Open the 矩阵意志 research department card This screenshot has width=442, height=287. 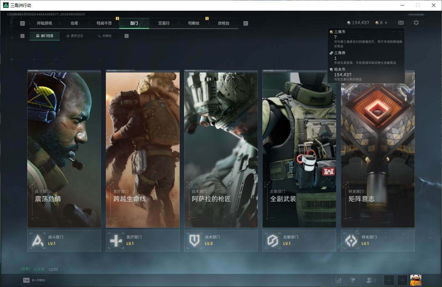coord(378,149)
